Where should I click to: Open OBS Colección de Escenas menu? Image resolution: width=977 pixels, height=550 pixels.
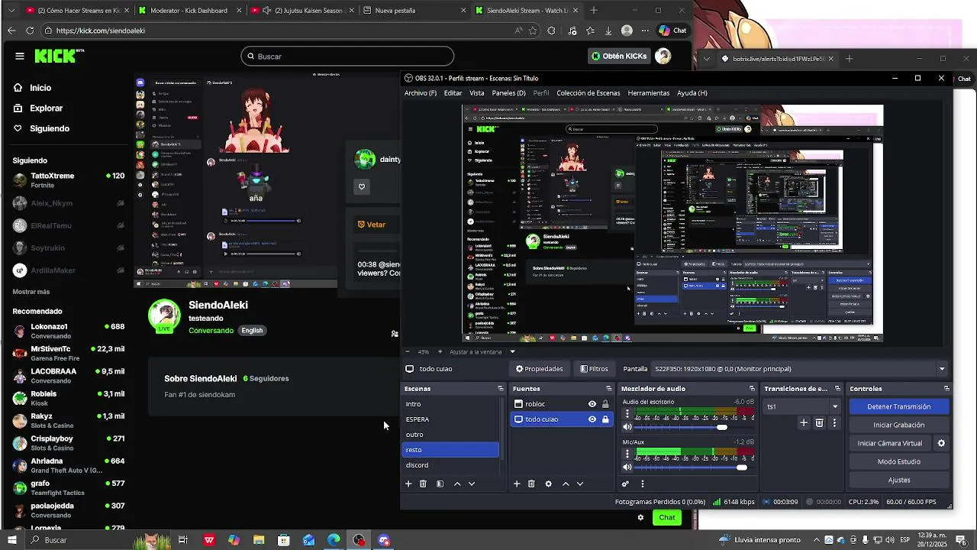tap(588, 93)
